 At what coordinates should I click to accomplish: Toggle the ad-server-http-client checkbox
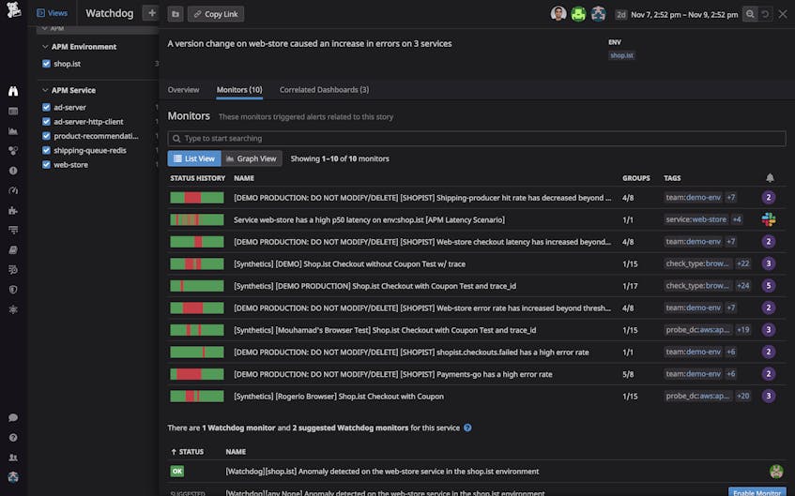click(47, 122)
